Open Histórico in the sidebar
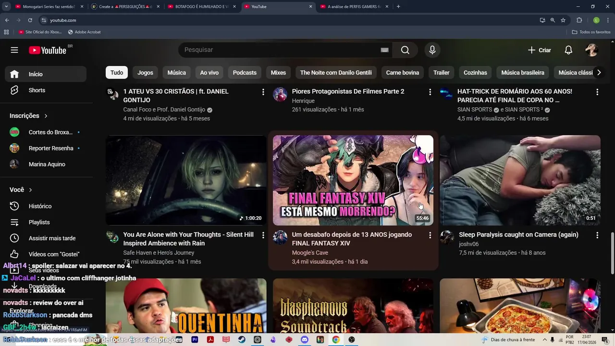 click(46, 206)
